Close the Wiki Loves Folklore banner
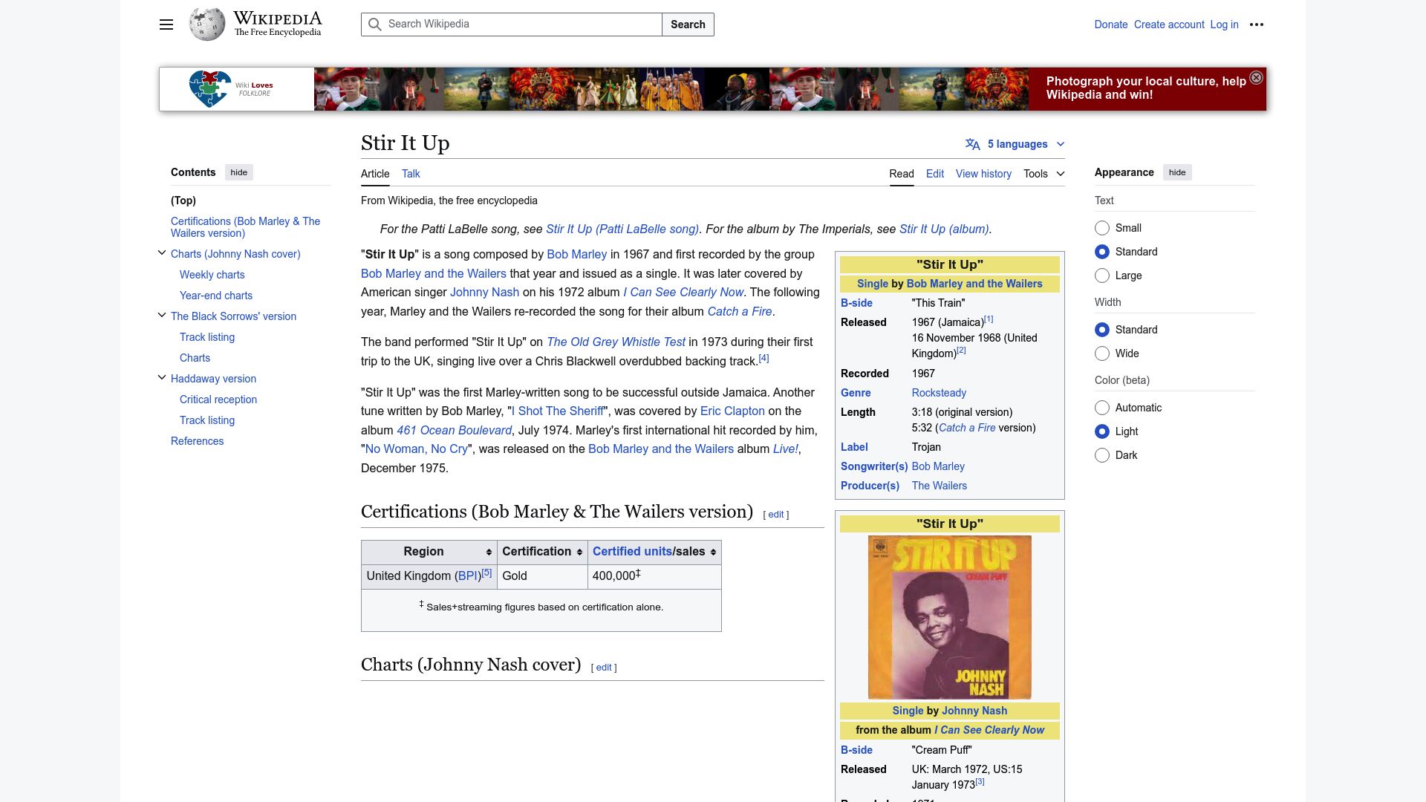 (1256, 78)
